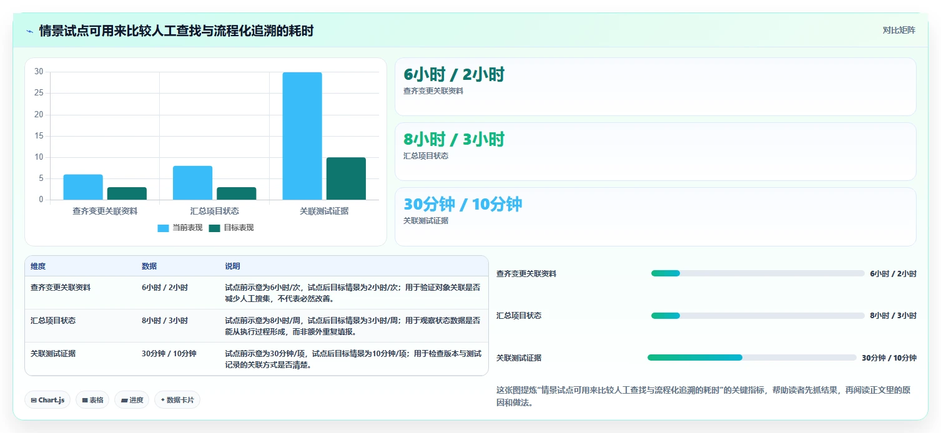The image size is (941, 433).
Task: Toggle the 当前表现 legend swatch
Action: [163, 228]
